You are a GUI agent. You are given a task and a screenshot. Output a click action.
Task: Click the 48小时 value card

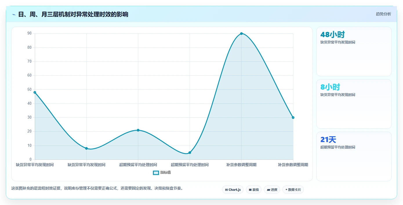click(x=354, y=52)
